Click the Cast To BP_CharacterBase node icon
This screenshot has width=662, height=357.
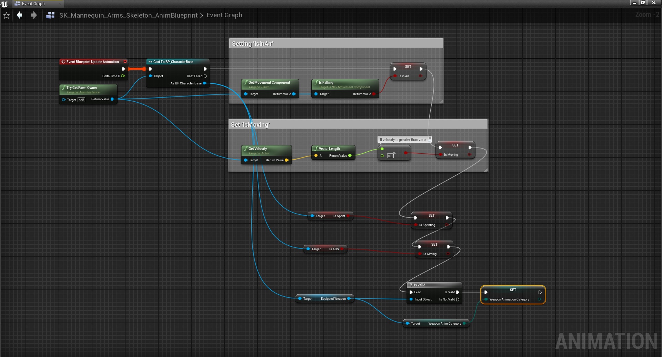tap(150, 62)
